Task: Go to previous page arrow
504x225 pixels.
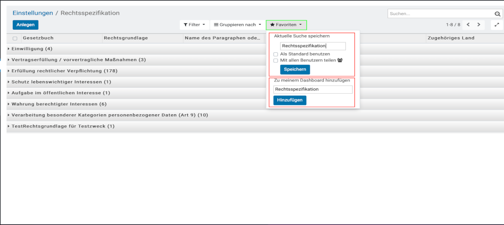Action: point(468,24)
